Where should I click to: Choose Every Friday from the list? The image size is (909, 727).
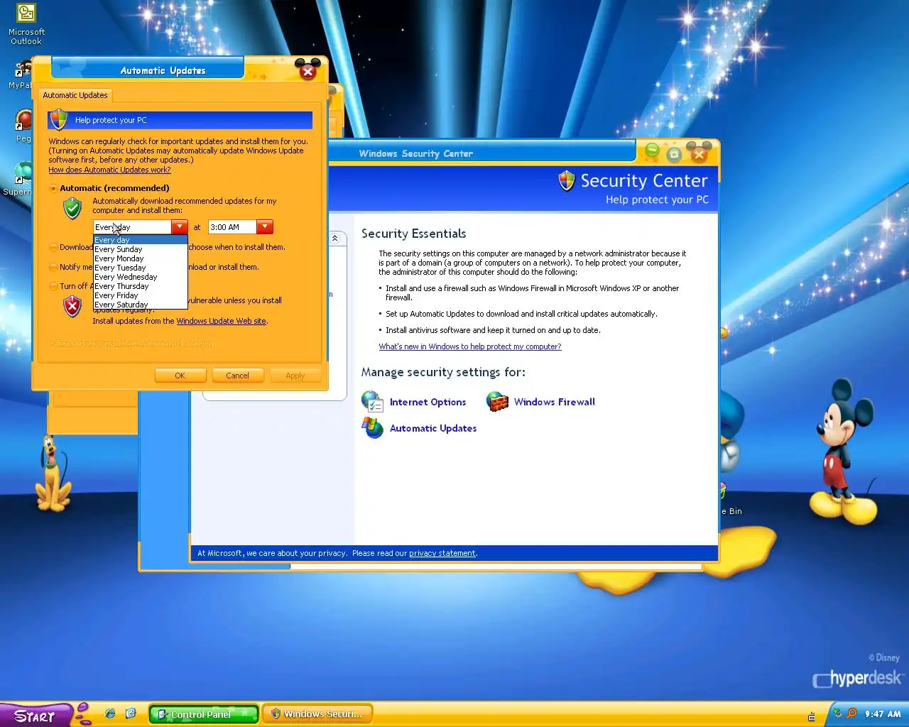(141, 295)
